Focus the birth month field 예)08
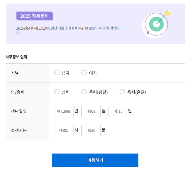The image size is (192, 178). point(91,111)
